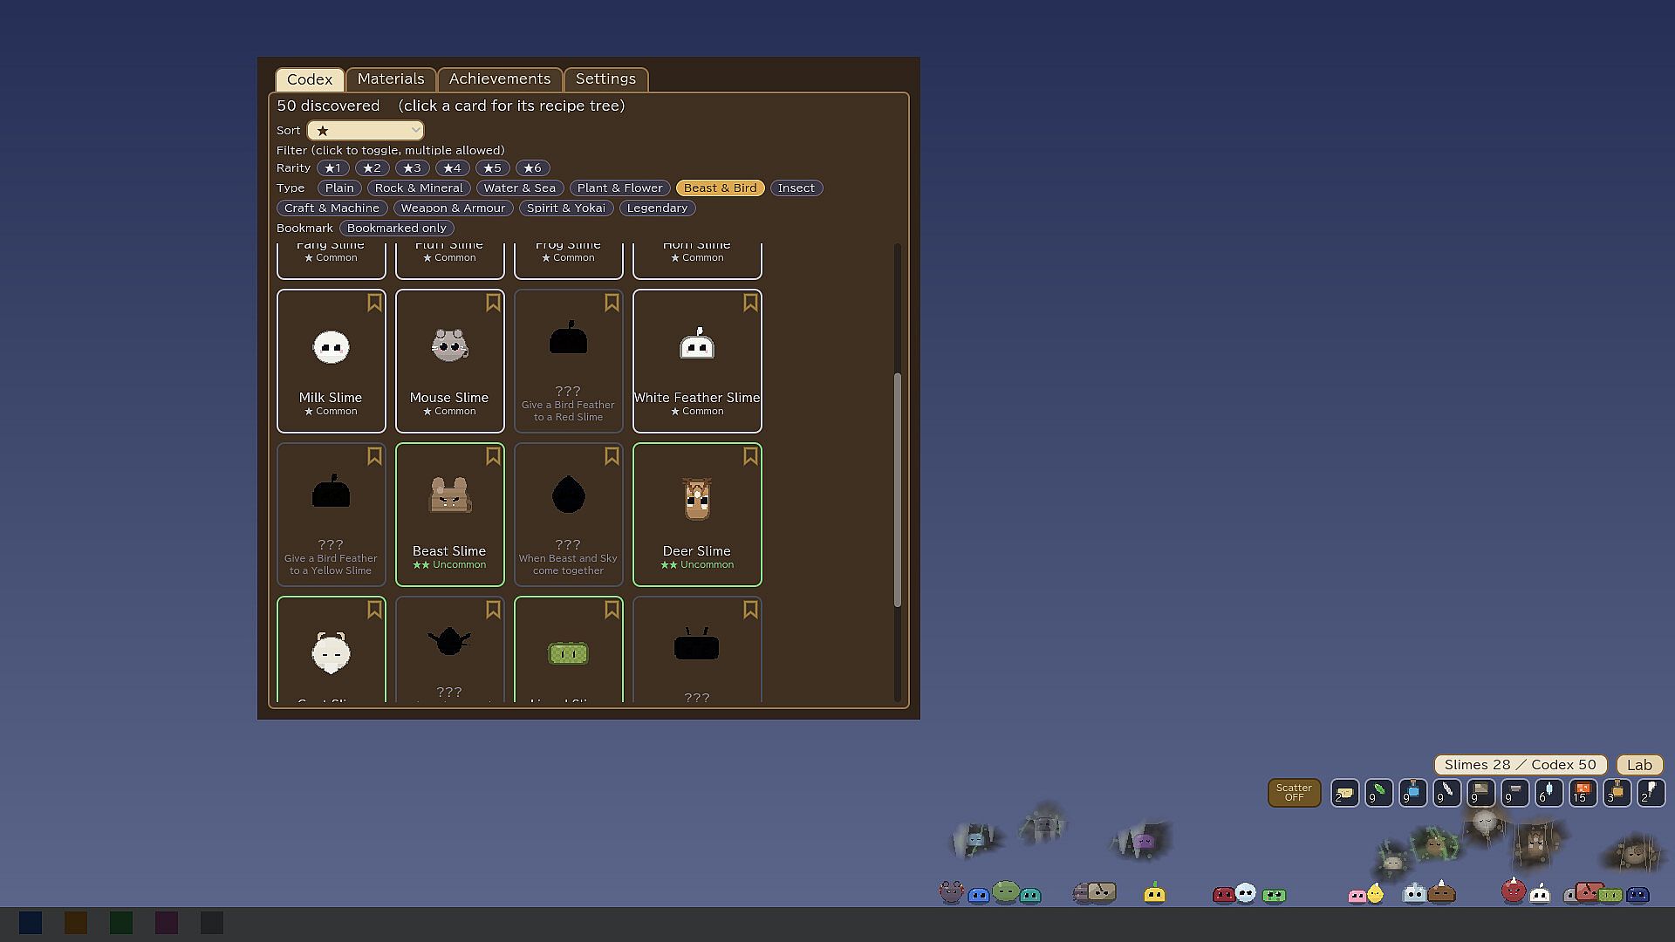Select the blue potion material slot
The image size is (1675, 942).
coord(1412,793)
